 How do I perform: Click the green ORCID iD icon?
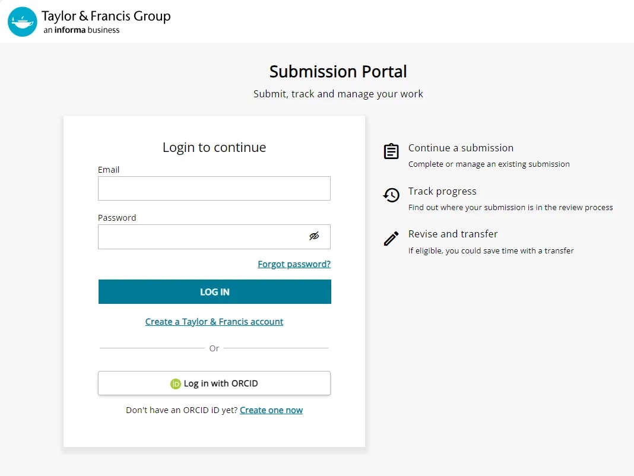click(176, 383)
